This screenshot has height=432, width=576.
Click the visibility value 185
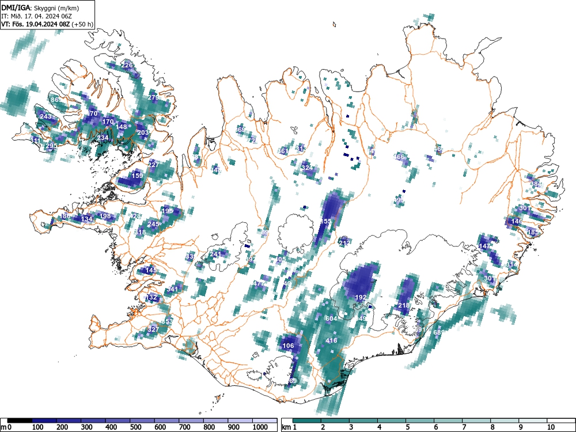(x=533, y=232)
